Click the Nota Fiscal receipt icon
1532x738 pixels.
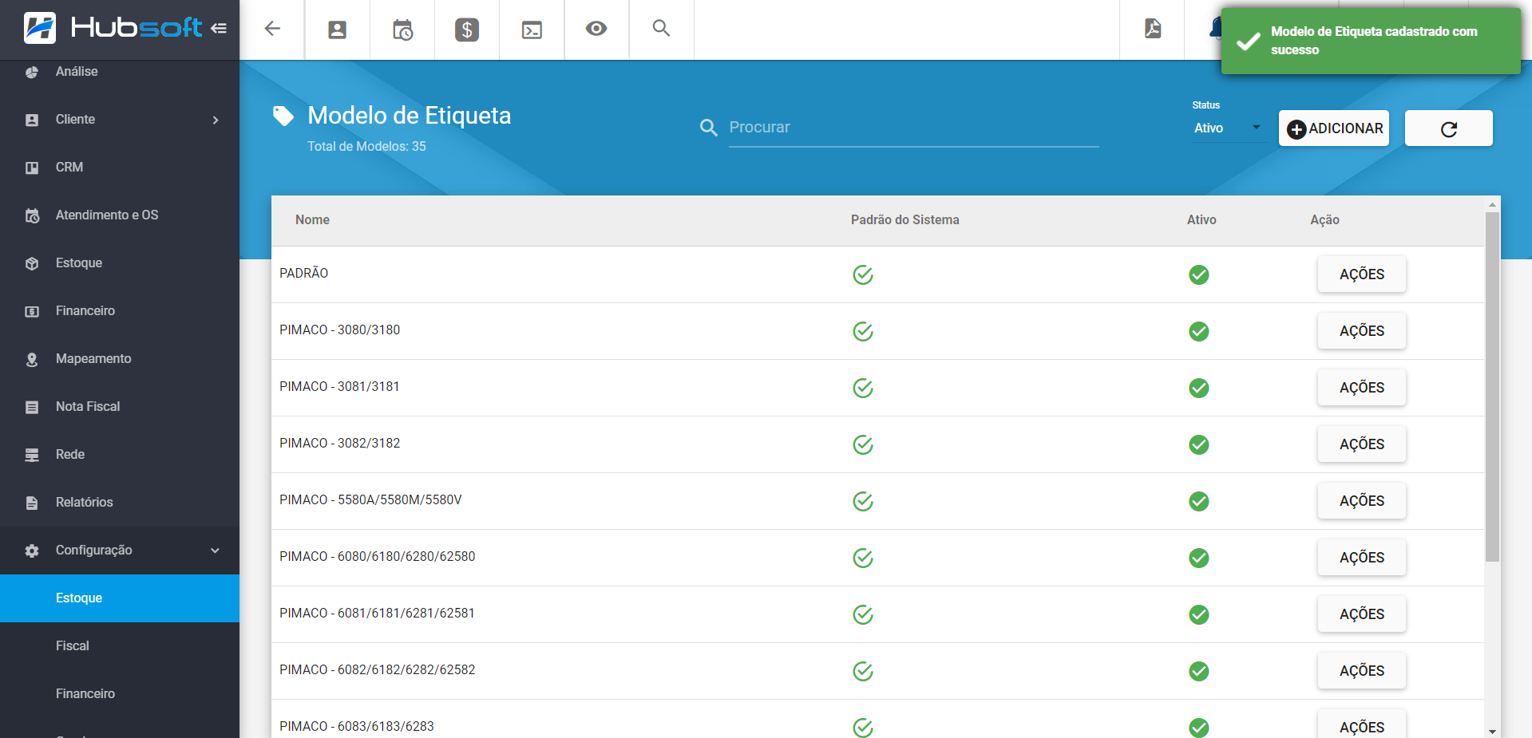click(32, 407)
